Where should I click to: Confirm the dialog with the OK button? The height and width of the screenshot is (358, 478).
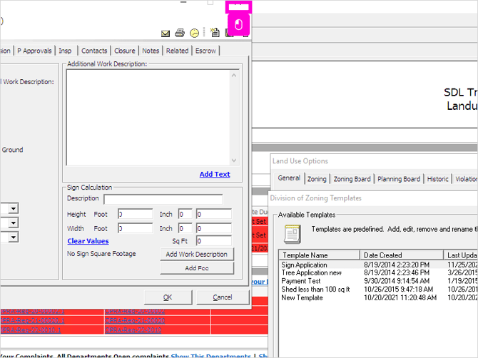point(168,297)
